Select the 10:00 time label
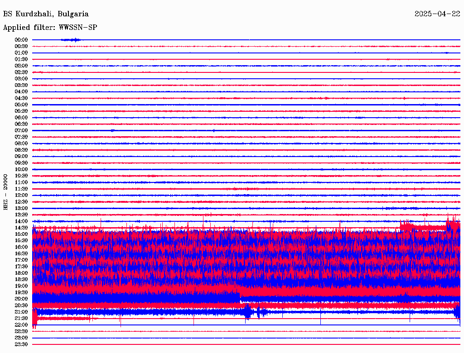 (21, 169)
